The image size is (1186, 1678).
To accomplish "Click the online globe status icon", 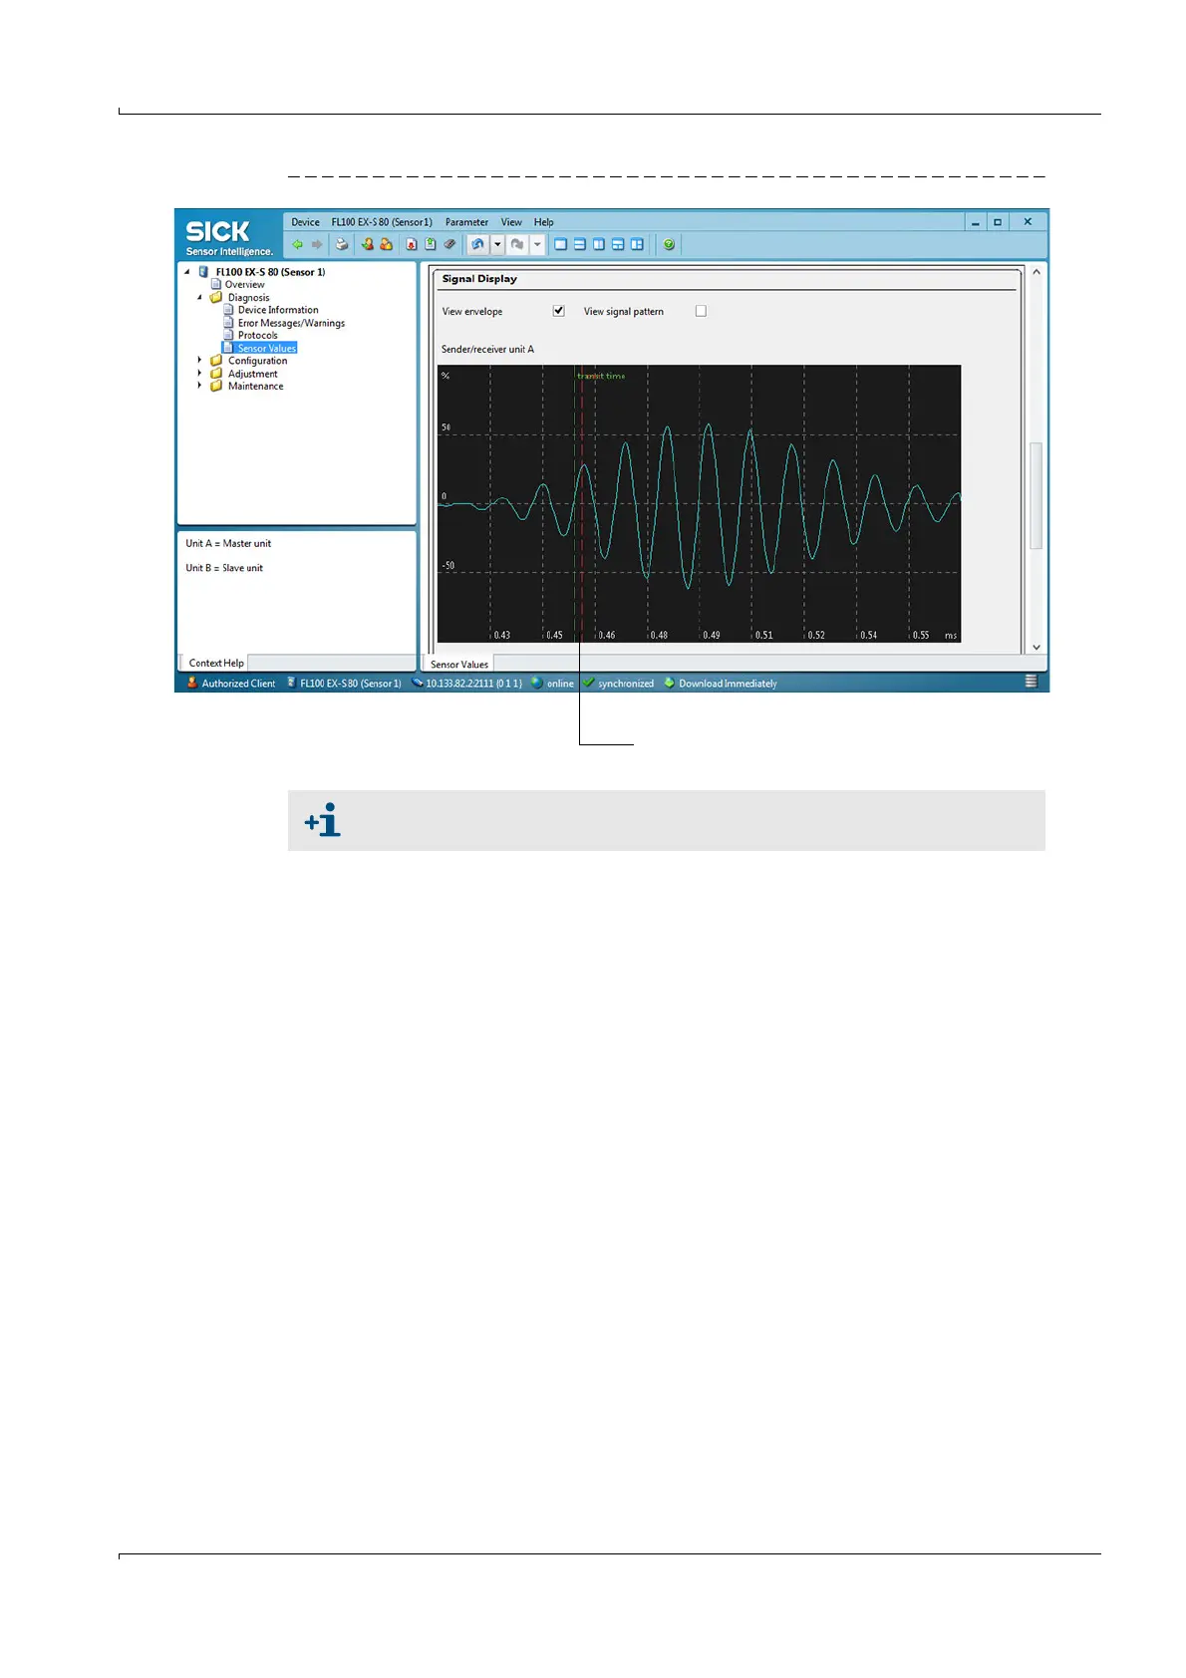I will click(x=537, y=683).
